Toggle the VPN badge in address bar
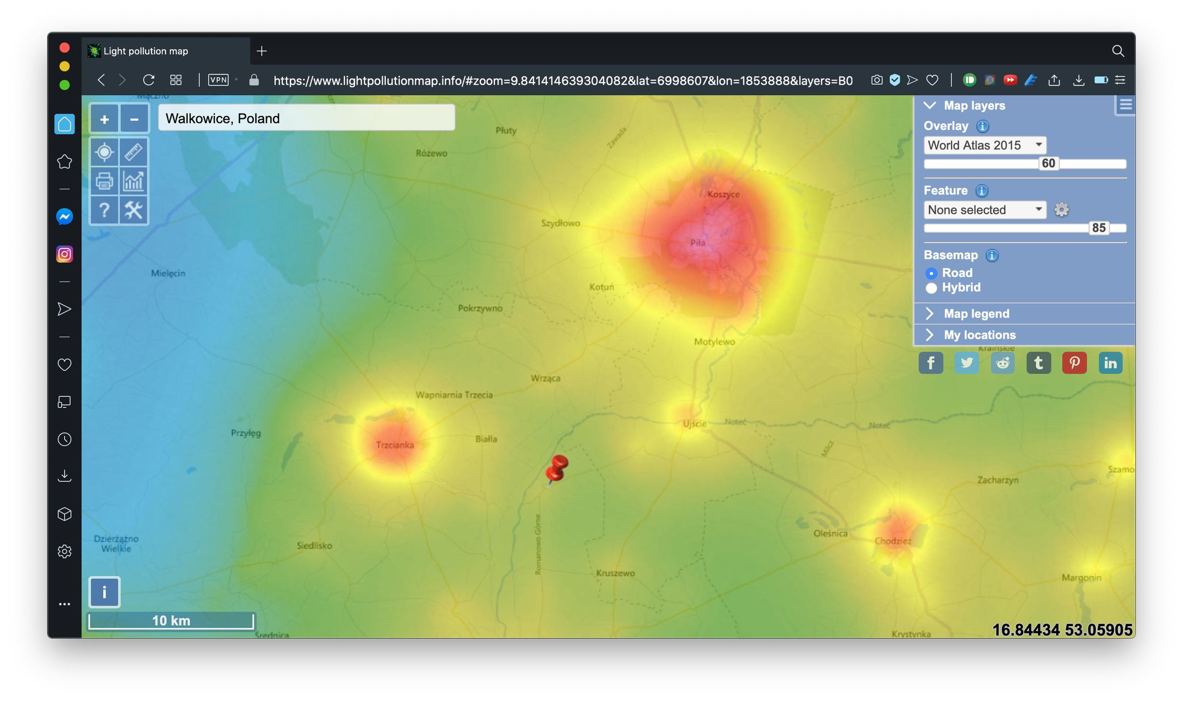 [218, 80]
